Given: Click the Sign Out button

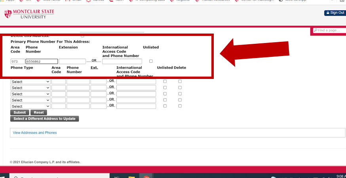Looking at the screenshot, I should click(335, 13).
